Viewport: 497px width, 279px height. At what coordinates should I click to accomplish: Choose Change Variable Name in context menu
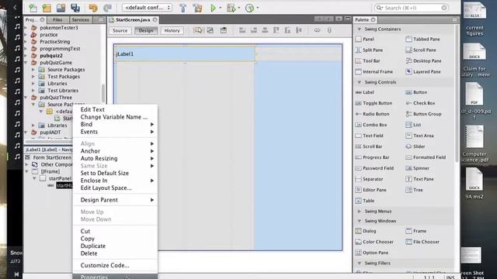coord(115,117)
